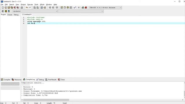
Task: Click the '#include <math.h>' code line
Action: coord(35,19)
